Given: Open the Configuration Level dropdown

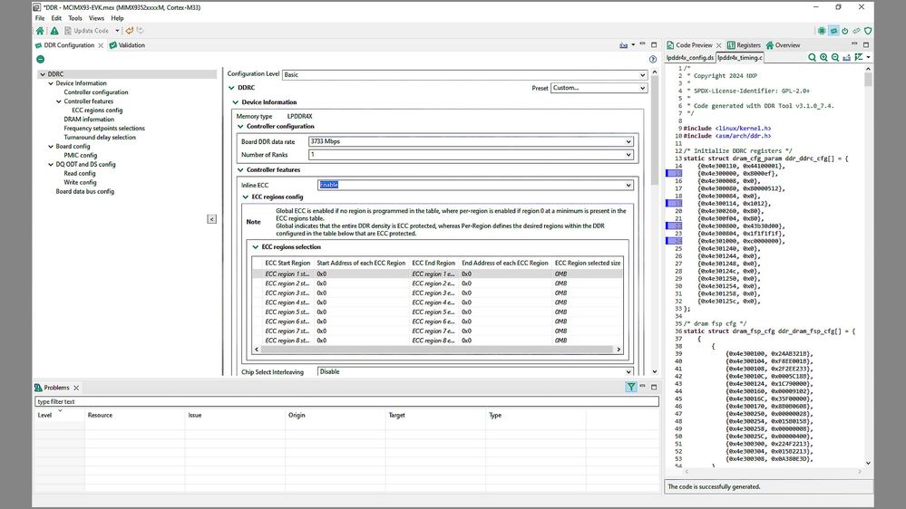Looking at the screenshot, I should click(464, 74).
